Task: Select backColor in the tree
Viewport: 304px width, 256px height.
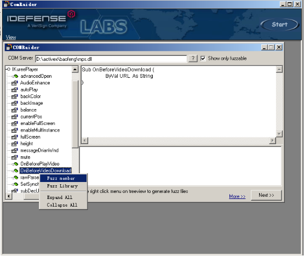Action: click(31, 96)
